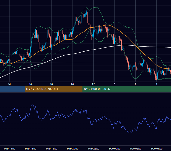Click the 22 hour axis label

click(x=93, y=84)
